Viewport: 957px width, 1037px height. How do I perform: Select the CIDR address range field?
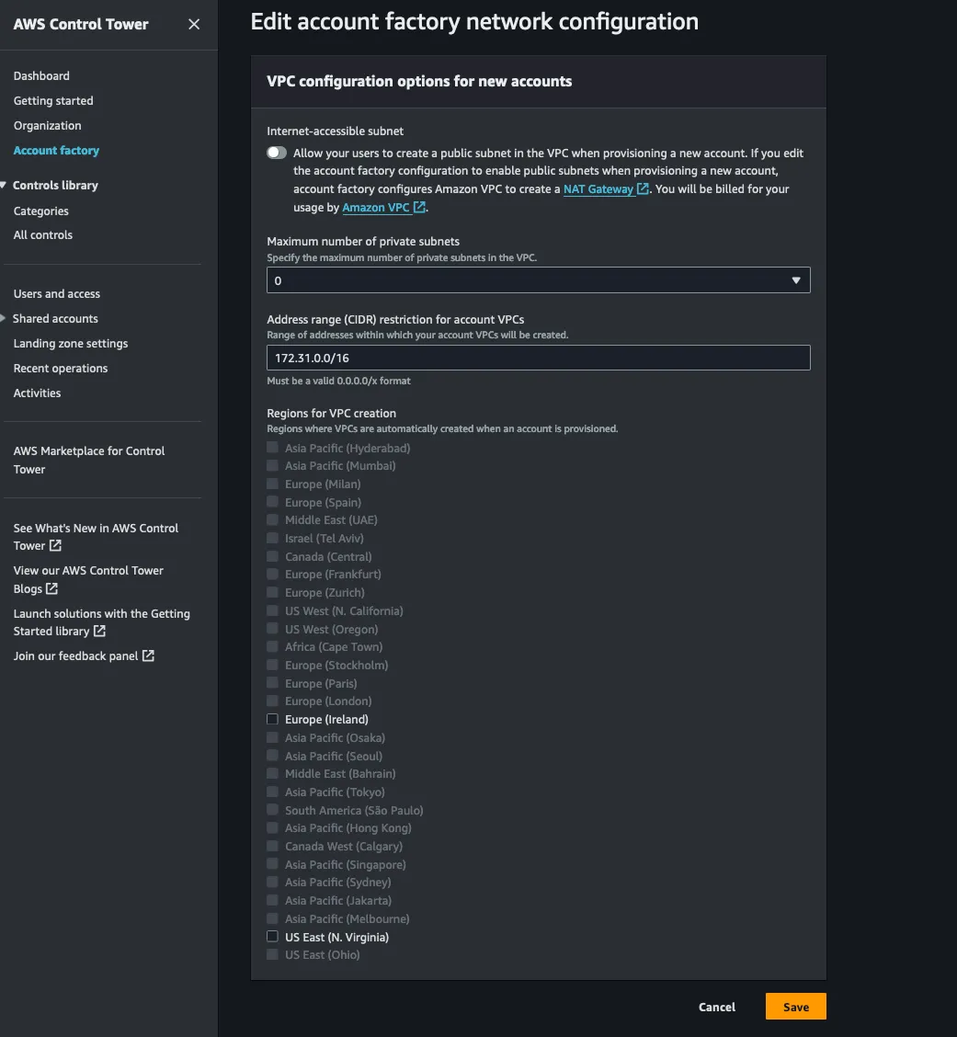click(538, 357)
